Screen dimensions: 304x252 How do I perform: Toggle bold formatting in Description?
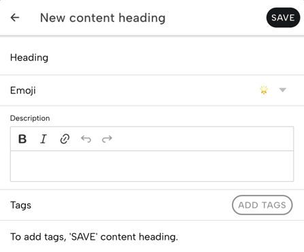[22, 139]
